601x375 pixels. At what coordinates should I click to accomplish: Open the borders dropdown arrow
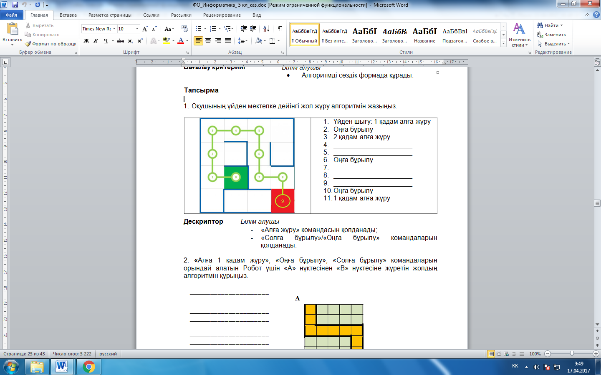click(x=279, y=41)
